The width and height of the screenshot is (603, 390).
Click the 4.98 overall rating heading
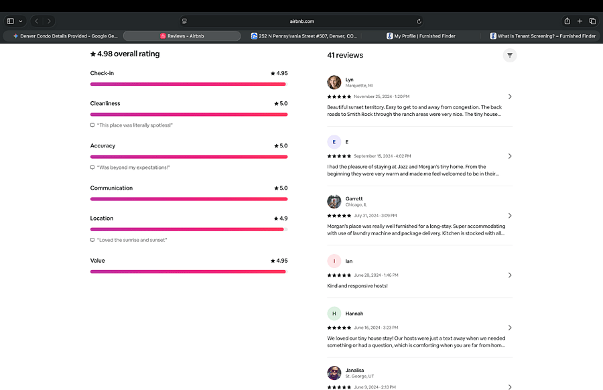tap(125, 54)
